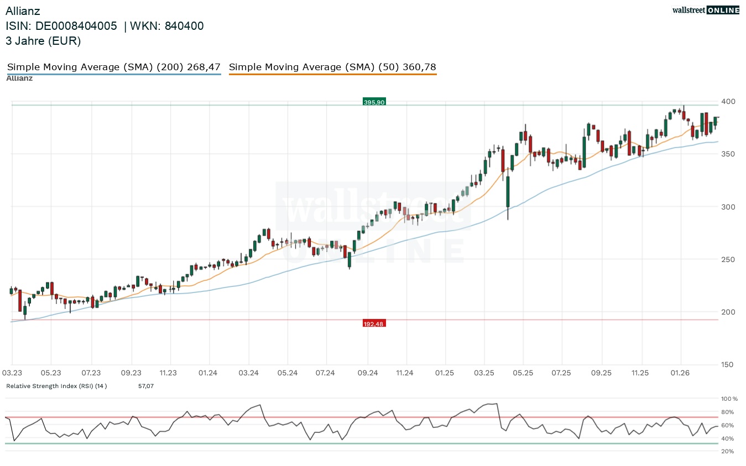Click the red 192,48 low price label

point(374,323)
